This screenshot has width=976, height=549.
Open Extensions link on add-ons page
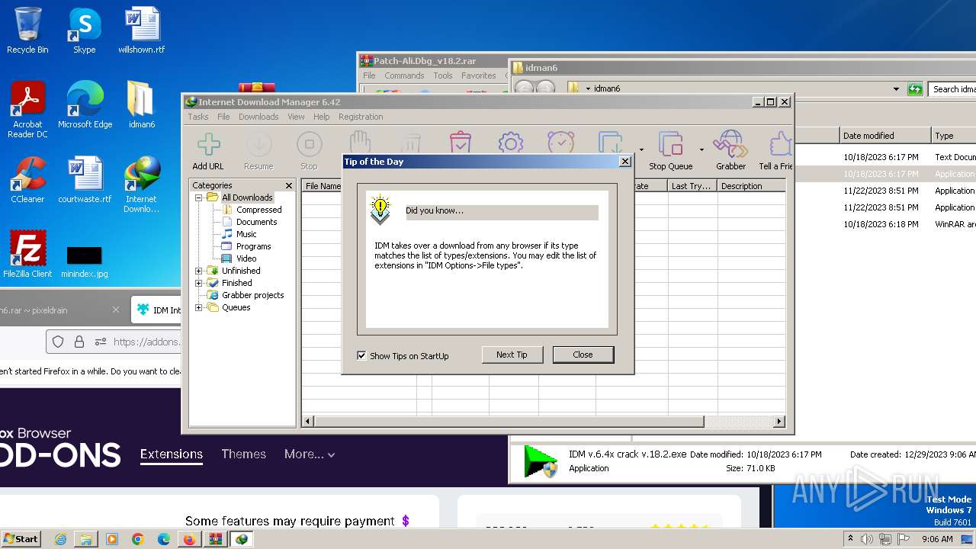pos(172,454)
